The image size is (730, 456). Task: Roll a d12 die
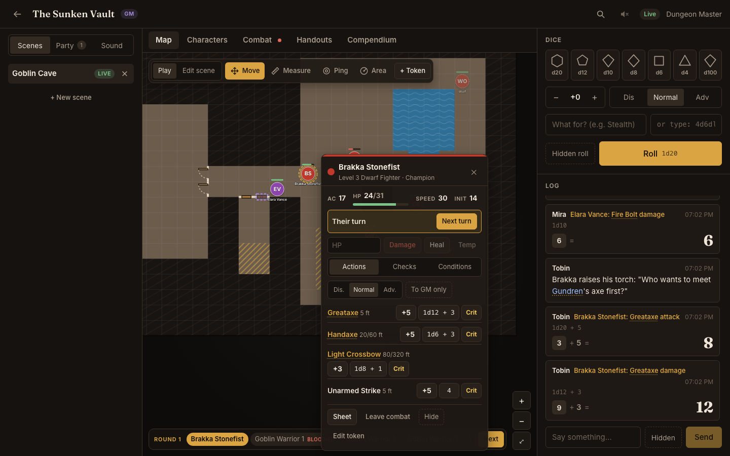[x=582, y=65]
